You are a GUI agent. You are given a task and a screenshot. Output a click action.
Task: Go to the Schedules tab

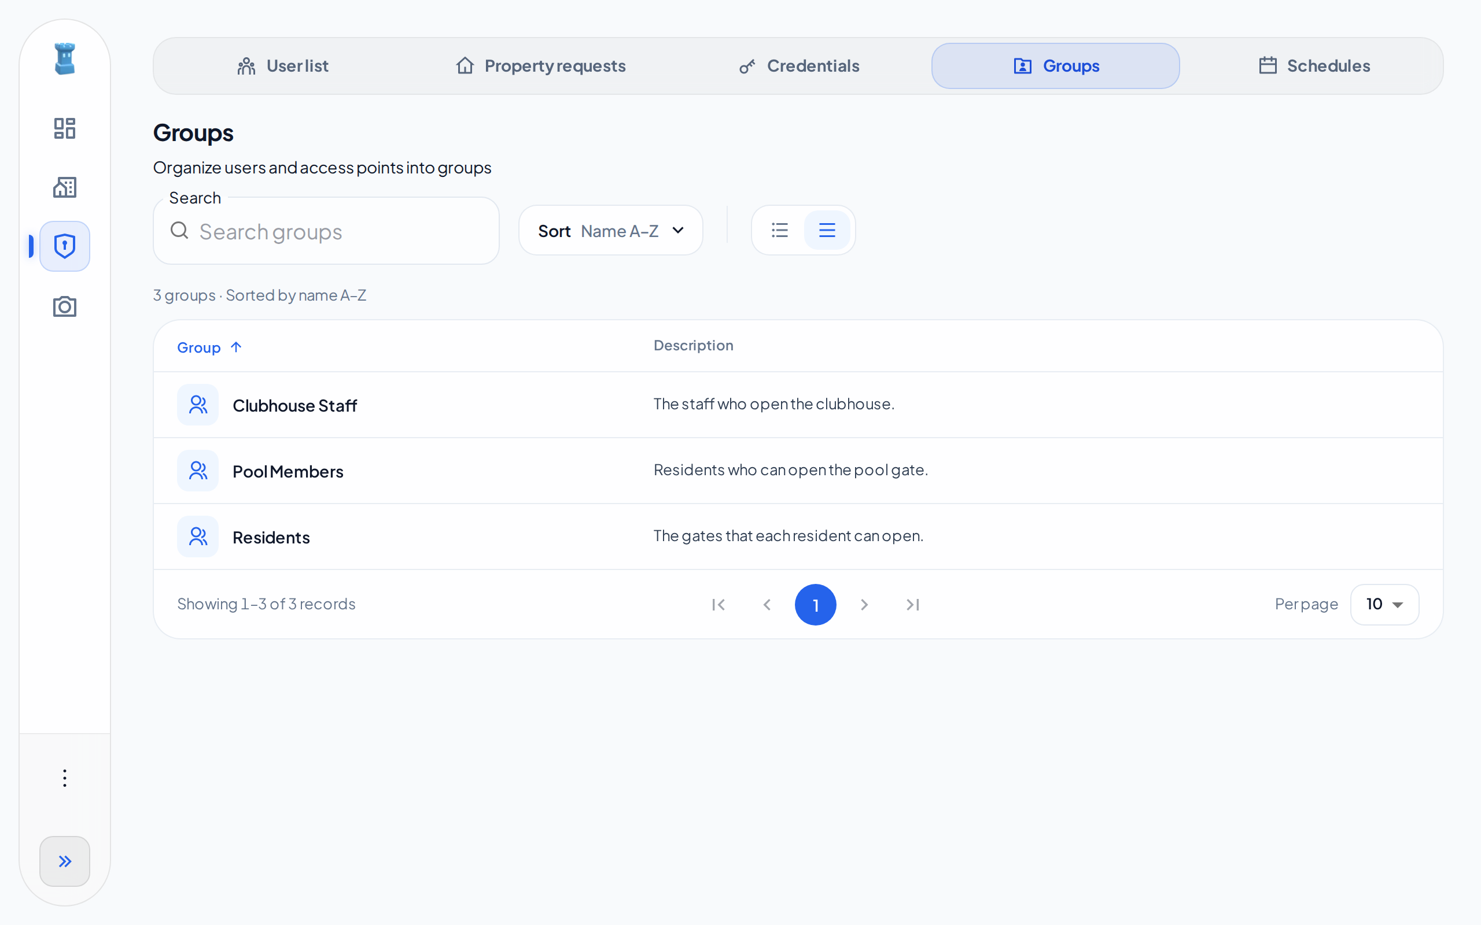point(1314,66)
